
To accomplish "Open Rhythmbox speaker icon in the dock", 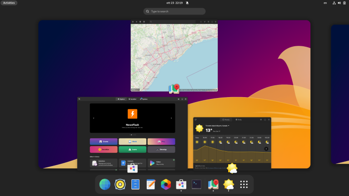I will coord(120,184).
